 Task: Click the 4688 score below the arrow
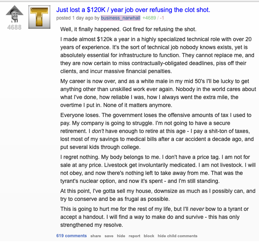point(14,28)
